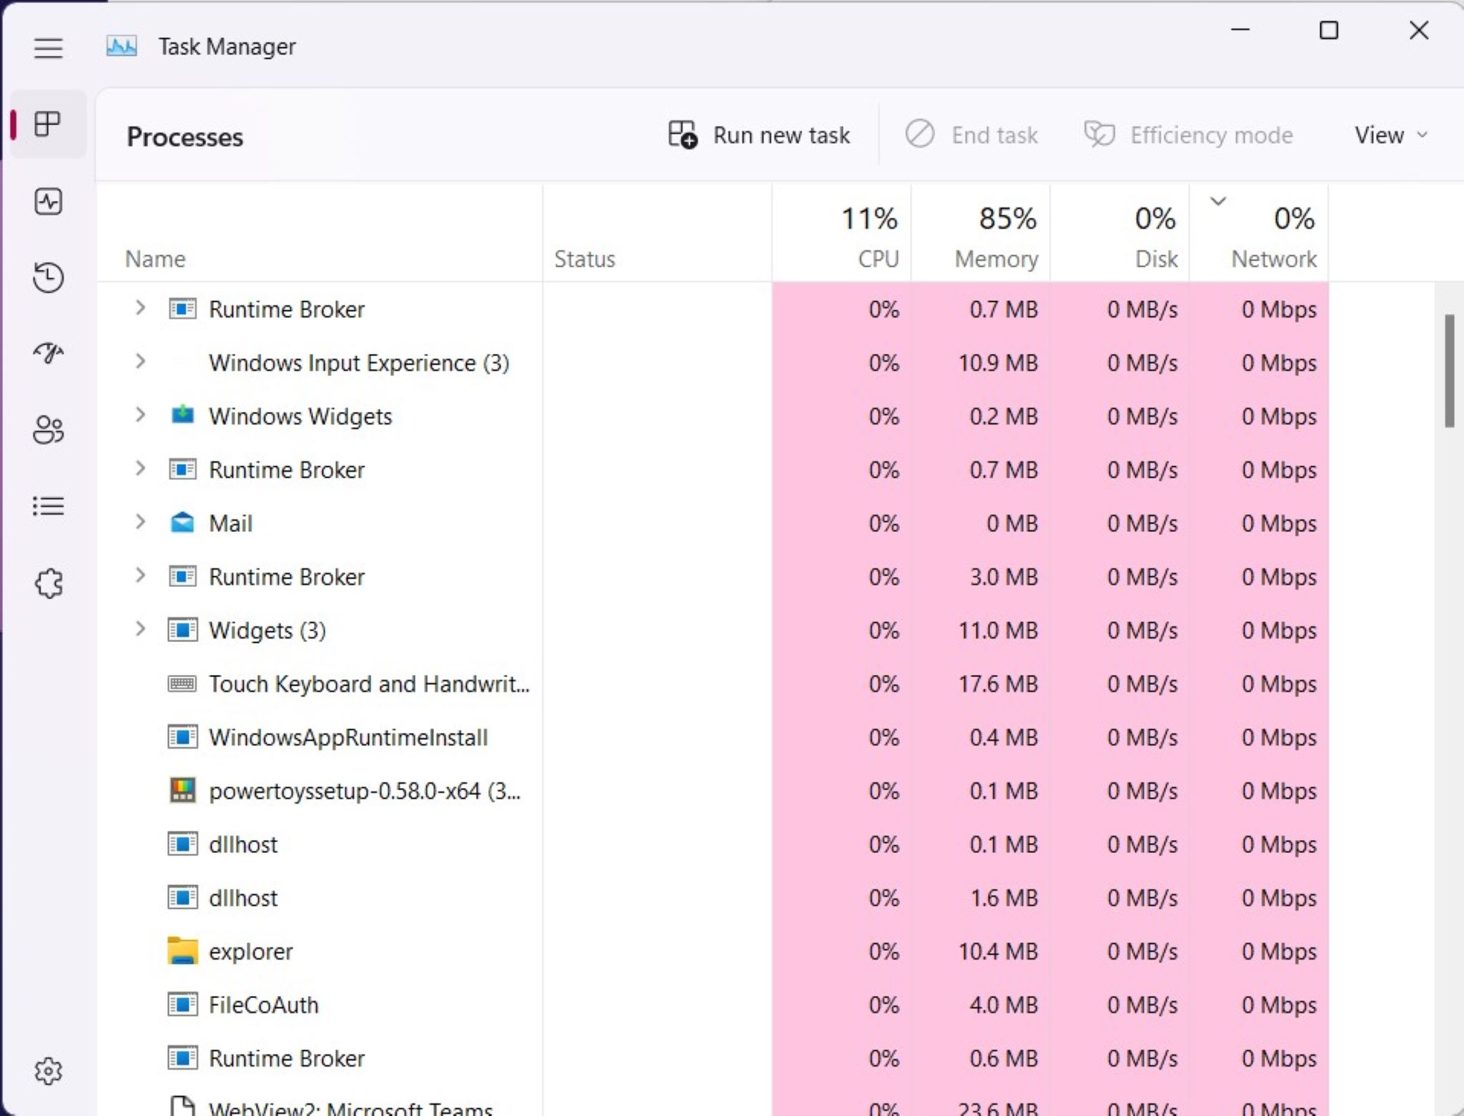Expand the Runtime Broker row using 3.0 MB

[x=140, y=576]
